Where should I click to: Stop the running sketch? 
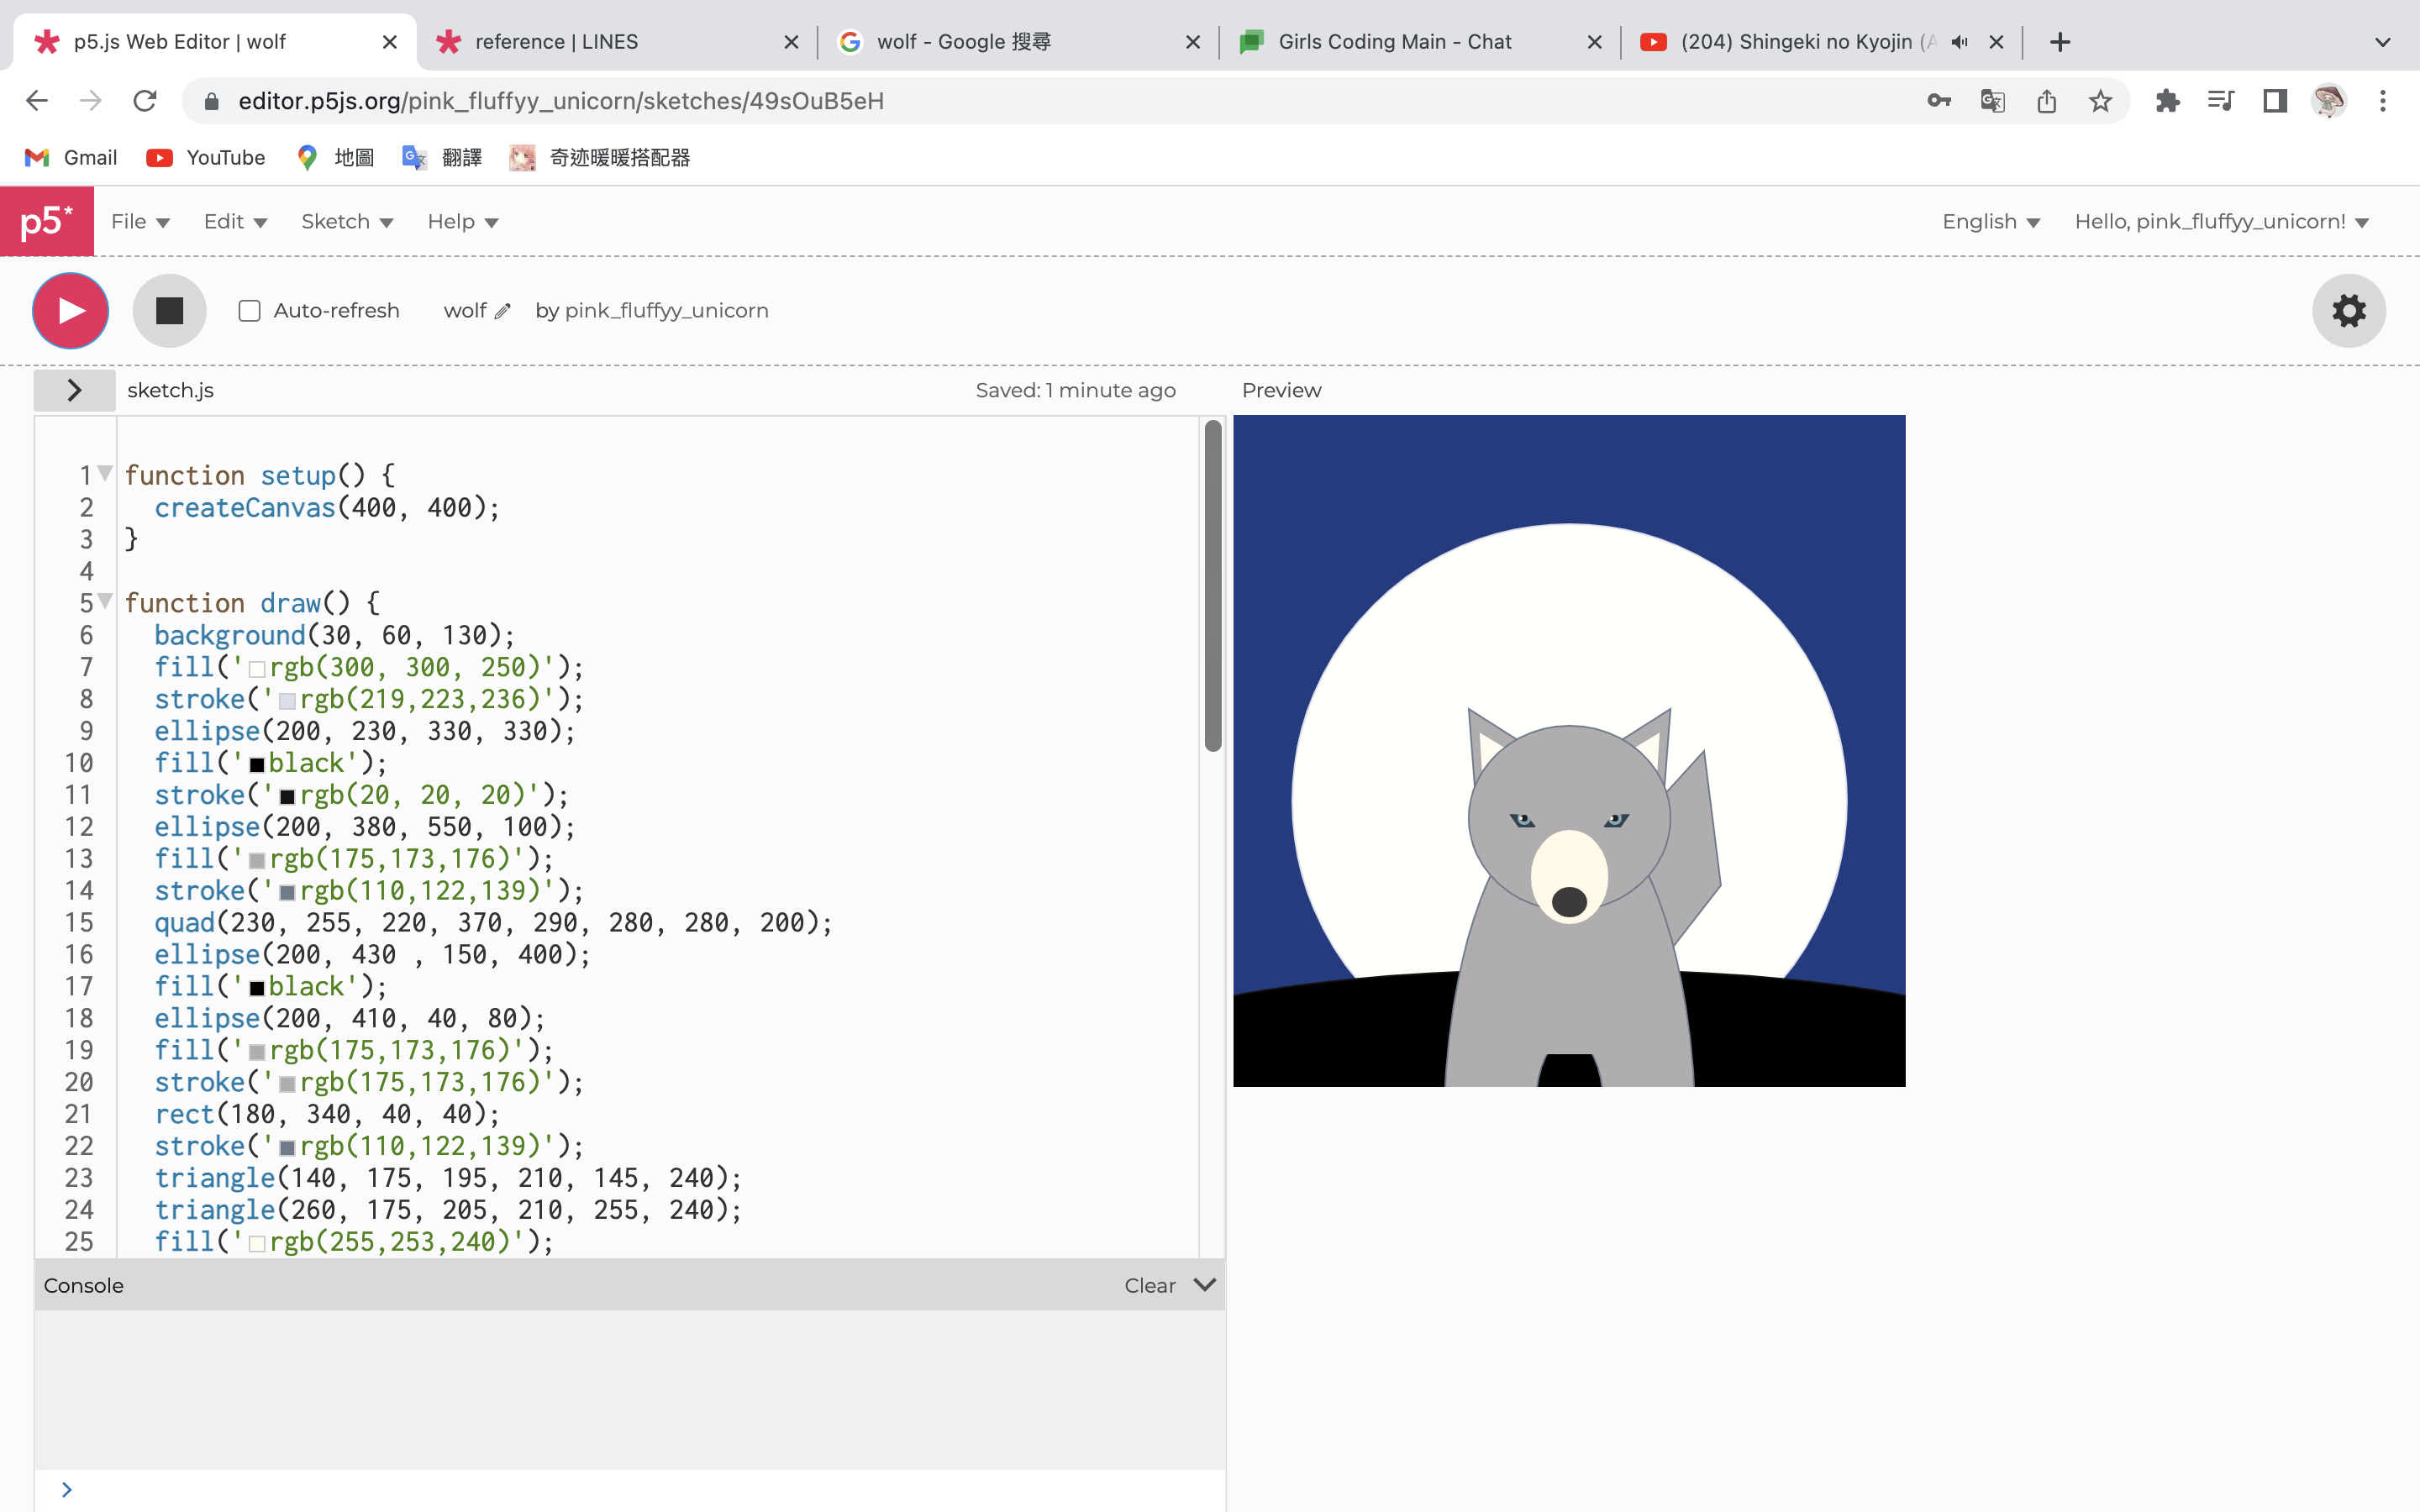pyautogui.click(x=169, y=311)
